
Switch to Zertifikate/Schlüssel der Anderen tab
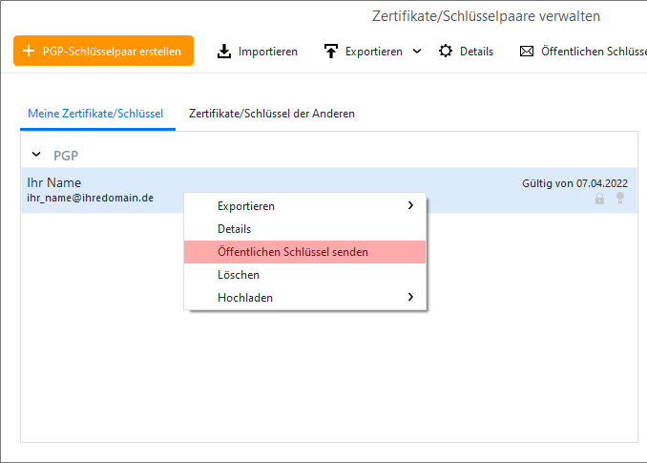pyautogui.click(x=272, y=114)
